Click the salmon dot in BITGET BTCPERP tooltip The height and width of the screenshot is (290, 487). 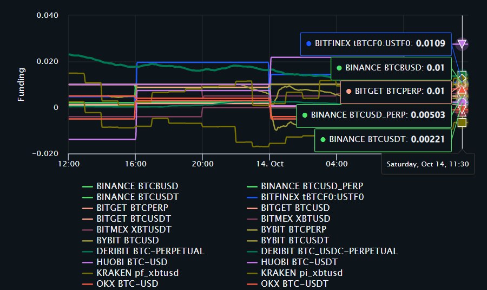(x=348, y=92)
